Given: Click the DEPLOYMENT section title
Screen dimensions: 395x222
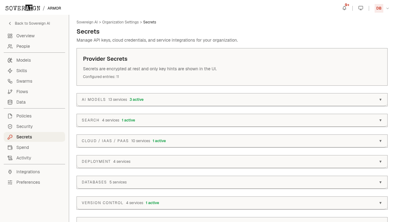Looking at the screenshot, I should 96,162.
